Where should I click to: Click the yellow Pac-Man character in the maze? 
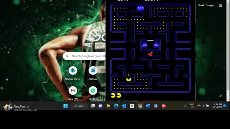coord(129,80)
